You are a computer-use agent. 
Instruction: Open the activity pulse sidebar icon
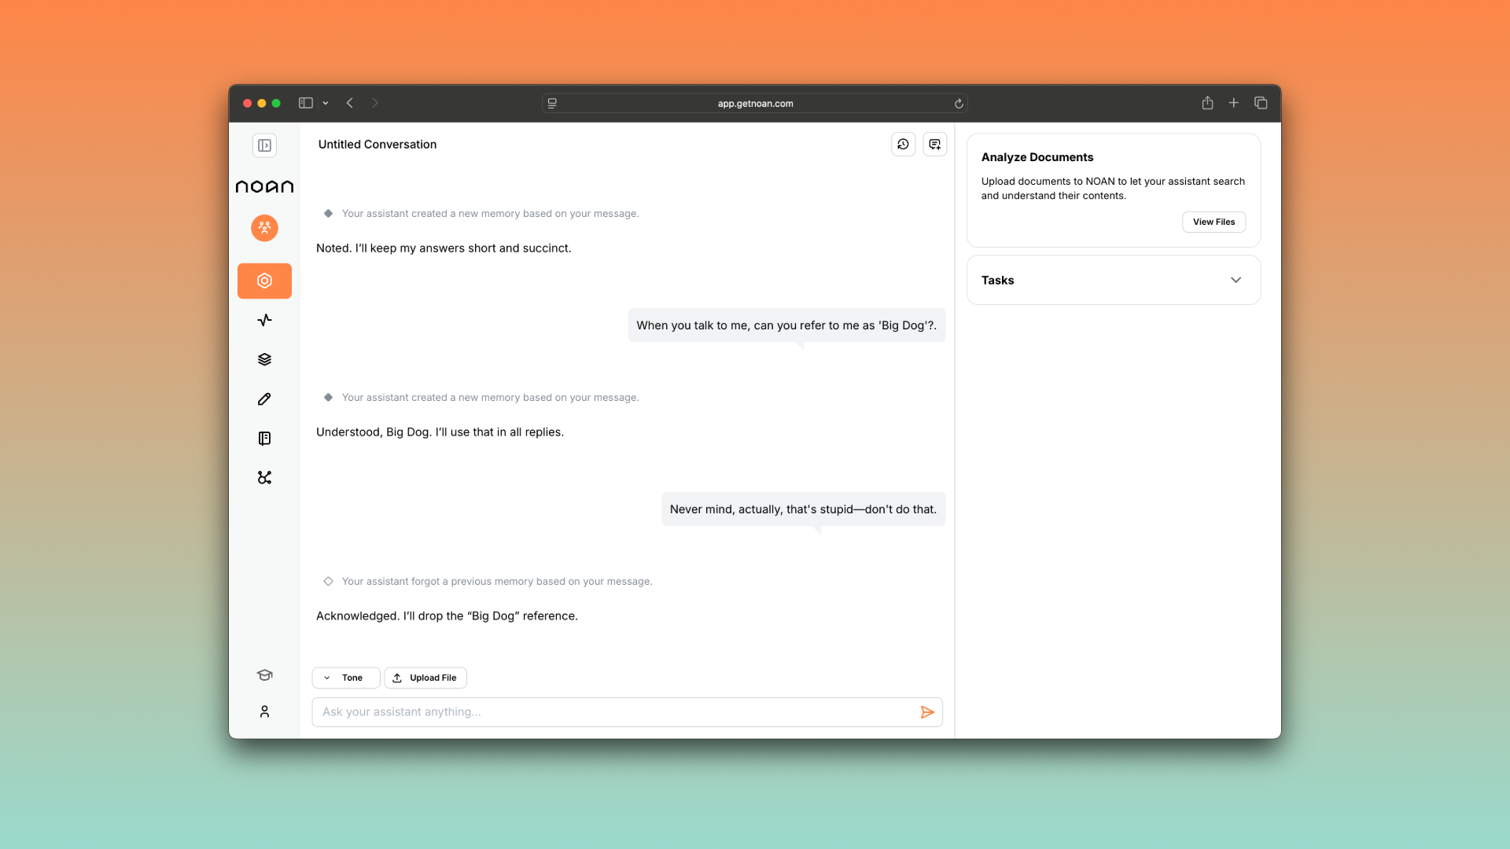click(264, 320)
